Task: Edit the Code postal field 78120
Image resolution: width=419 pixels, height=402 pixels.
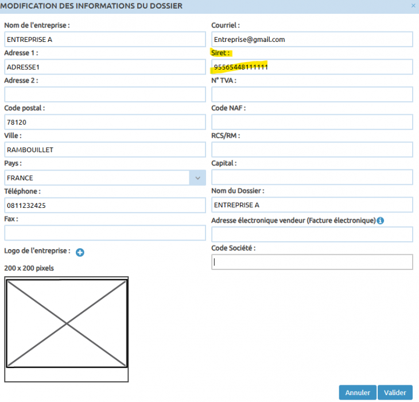Action: click(x=105, y=122)
